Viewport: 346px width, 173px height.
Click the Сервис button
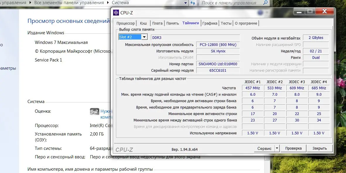click(264, 148)
